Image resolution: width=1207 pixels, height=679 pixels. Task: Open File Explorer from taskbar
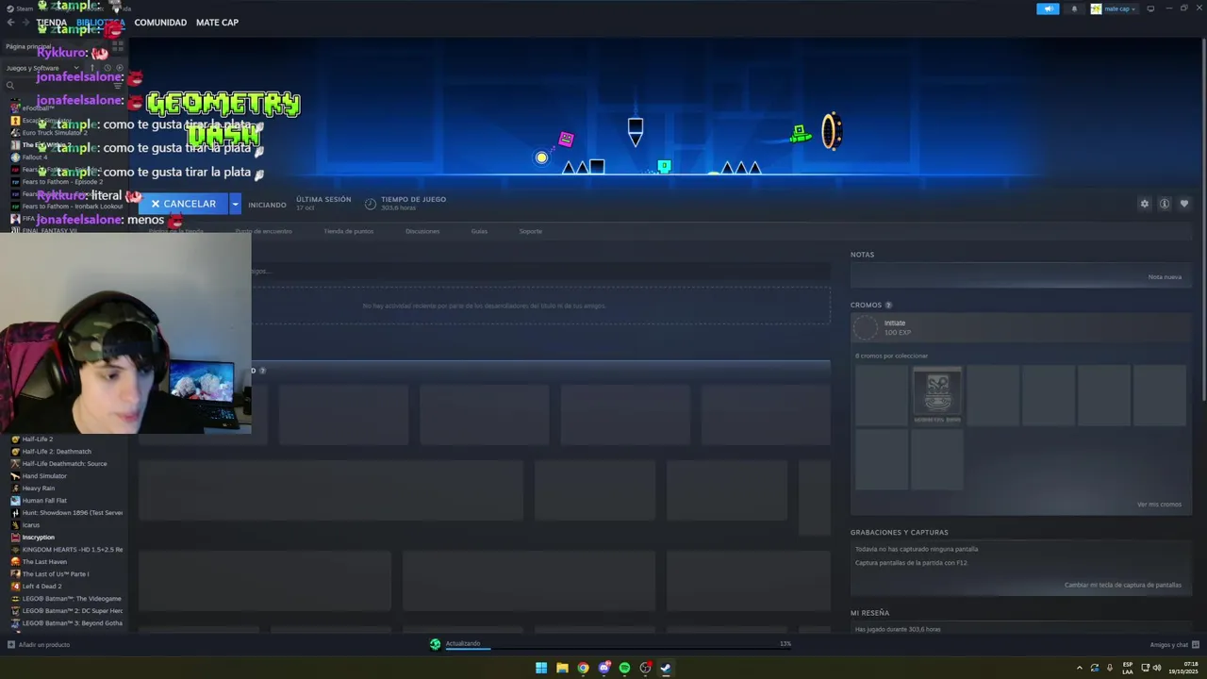click(x=562, y=668)
